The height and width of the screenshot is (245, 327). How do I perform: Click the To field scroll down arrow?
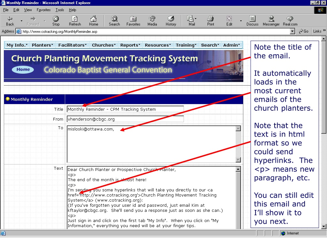238,160
